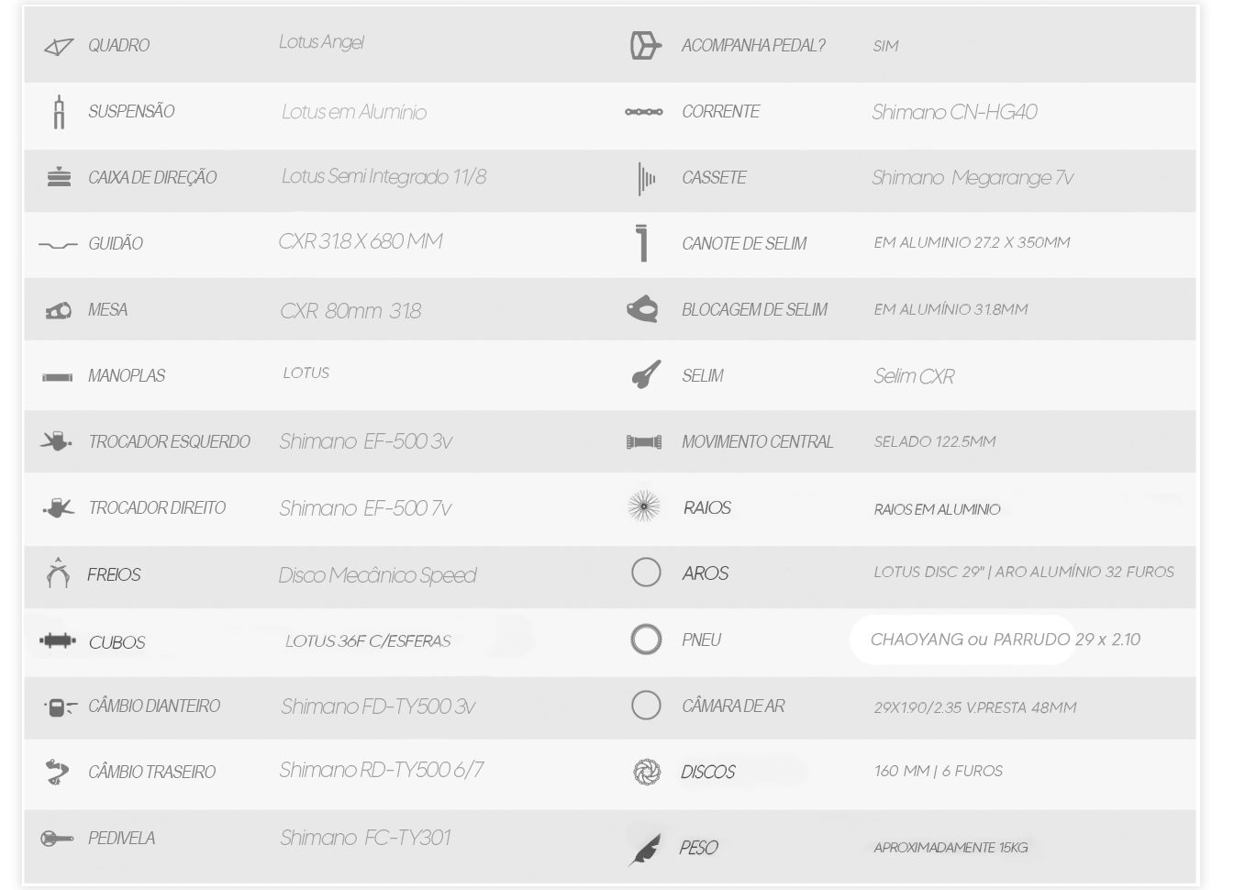Image resolution: width=1245 pixels, height=890 pixels.
Task: Select the saddle icon beside SELIM
Action: [x=646, y=375]
